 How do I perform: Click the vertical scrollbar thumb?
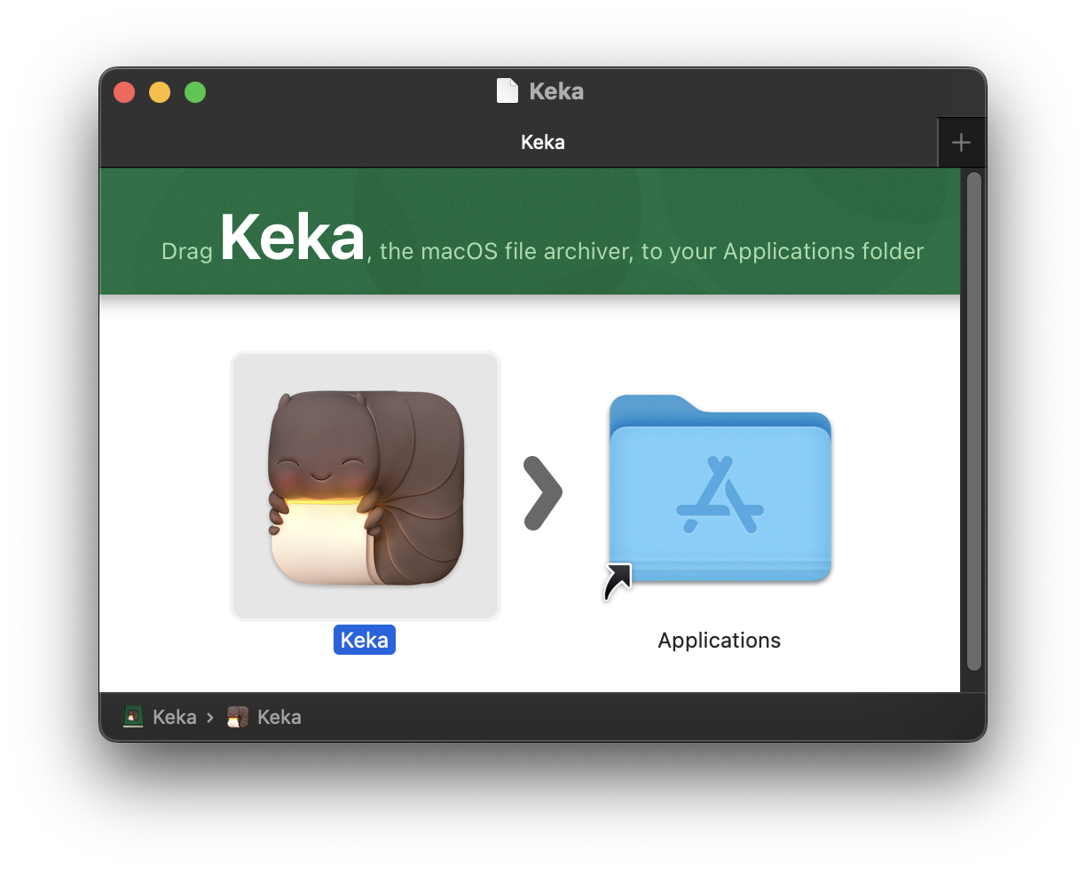973,421
